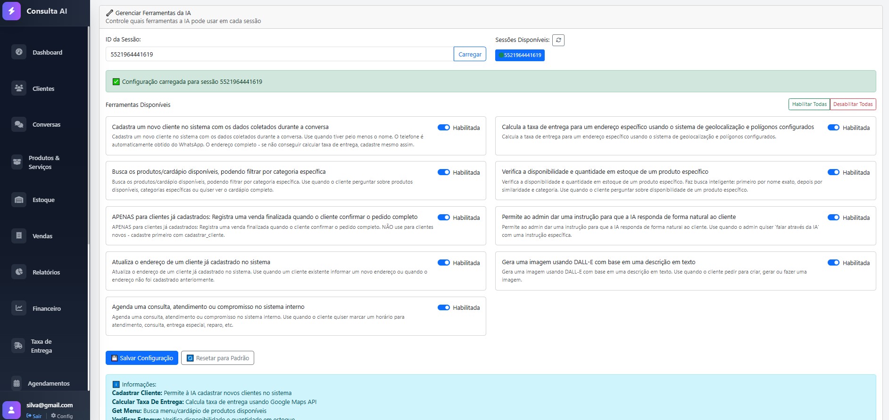Go to Produtos & Serviços section
Image resolution: width=889 pixels, height=420 pixels.
pyautogui.click(x=44, y=162)
